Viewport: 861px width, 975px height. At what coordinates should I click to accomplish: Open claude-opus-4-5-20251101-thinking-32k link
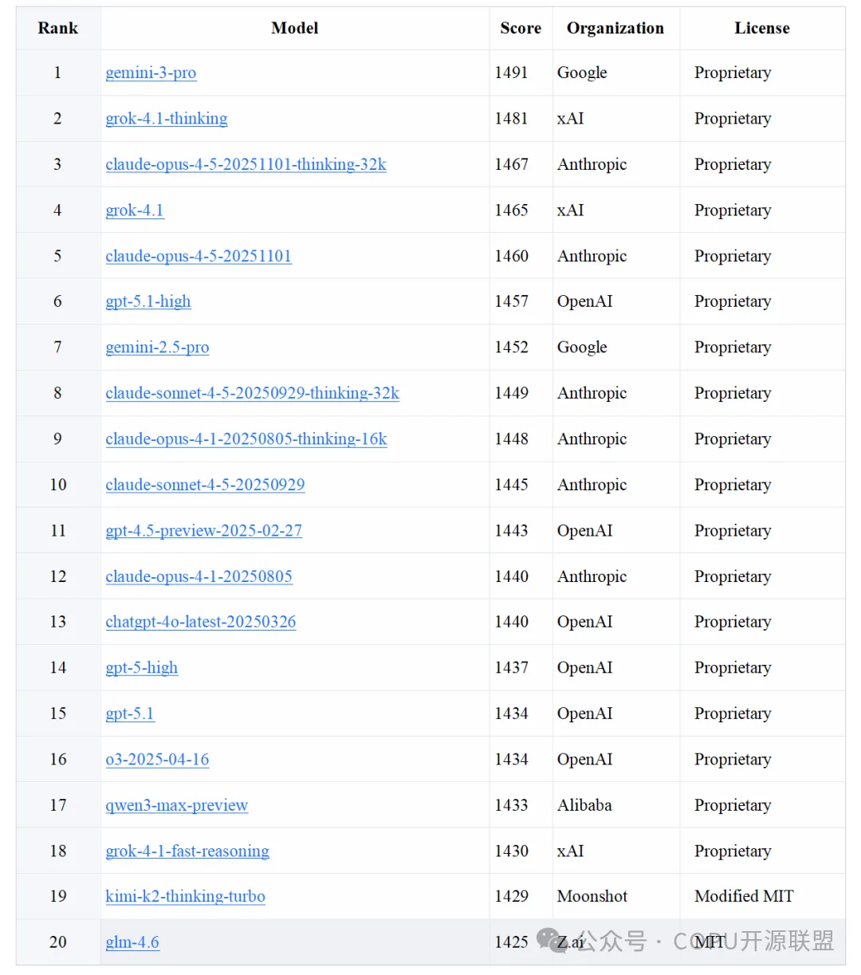(246, 164)
